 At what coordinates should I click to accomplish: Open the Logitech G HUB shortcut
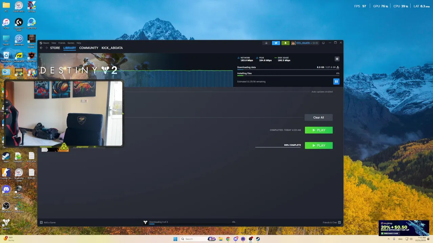click(19, 25)
